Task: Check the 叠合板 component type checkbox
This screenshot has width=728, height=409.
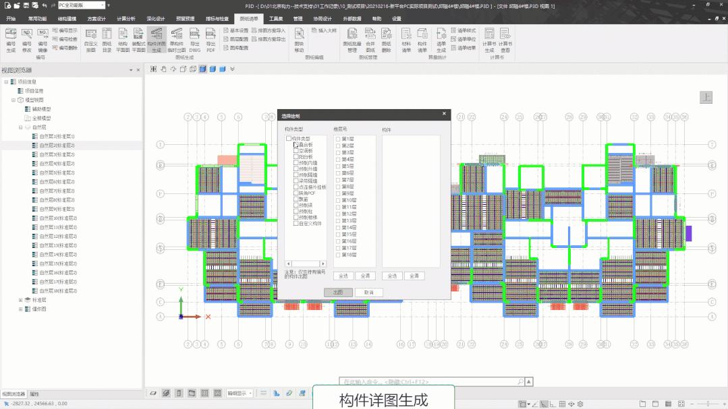Action: point(296,145)
